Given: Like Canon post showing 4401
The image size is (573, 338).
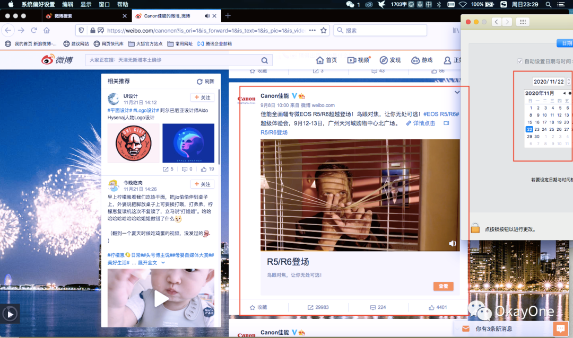Looking at the screenshot, I should pyautogui.click(x=438, y=307).
